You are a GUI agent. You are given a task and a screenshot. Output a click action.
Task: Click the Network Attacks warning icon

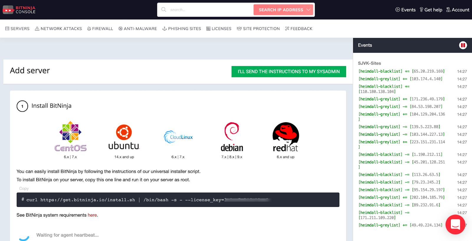(x=37, y=29)
